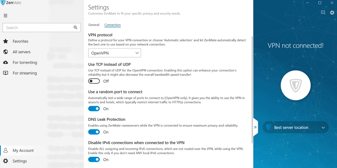Toggle Disable IPv6 connections switch

coord(94,159)
